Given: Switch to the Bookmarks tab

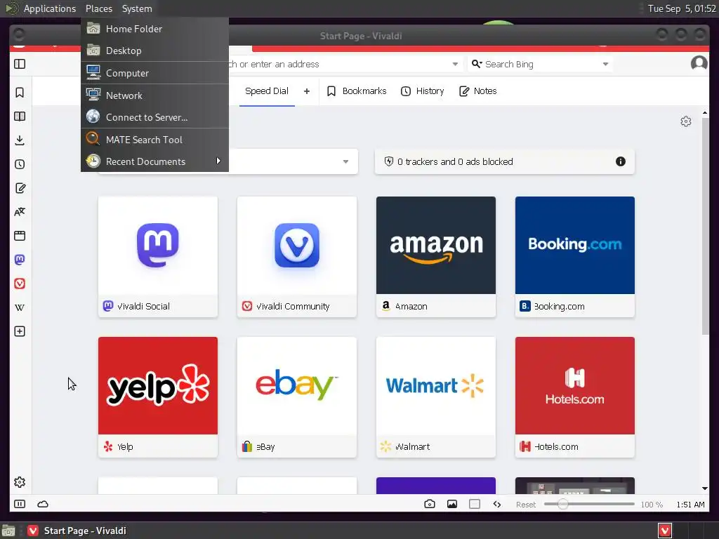Looking at the screenshot, I should coord(357,91).
